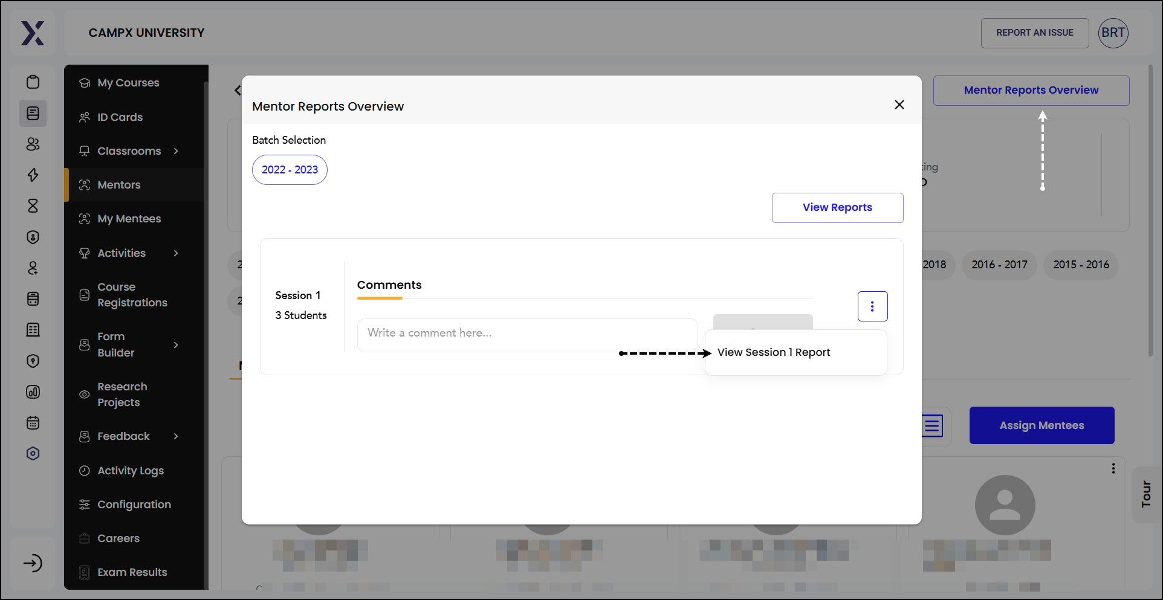Image resolution: width=1163 pixels, height=600 pixels.
Task: Click the user admission icon in left rail
Action: (33, 268)
